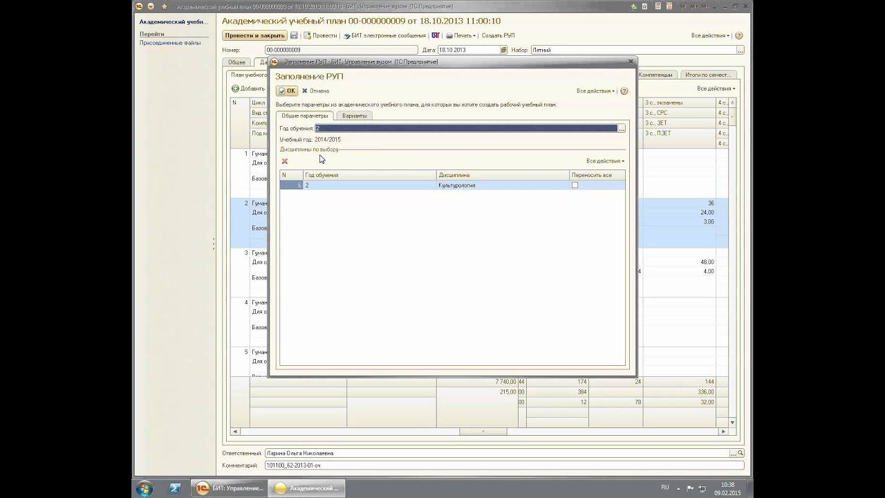The width and height of the screenshot is (885, 498).
Task: Click the taskbar clock showing 10:38
Action: [x=727, y=488]
